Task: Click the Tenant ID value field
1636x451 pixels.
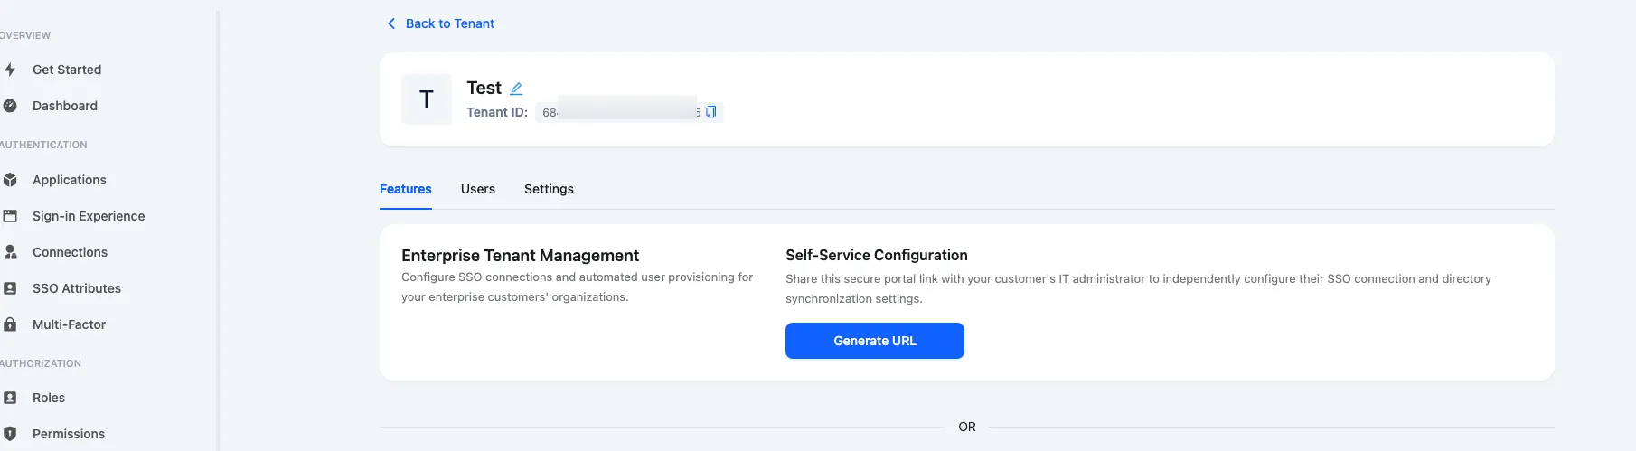Action: coord(619,112)
